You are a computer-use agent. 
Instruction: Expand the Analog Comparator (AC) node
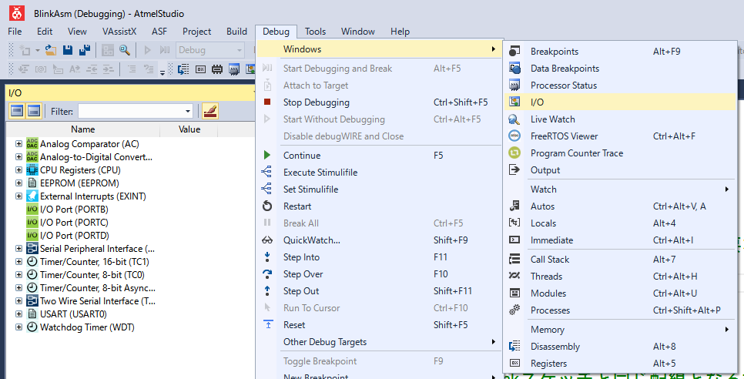(19, 144)
